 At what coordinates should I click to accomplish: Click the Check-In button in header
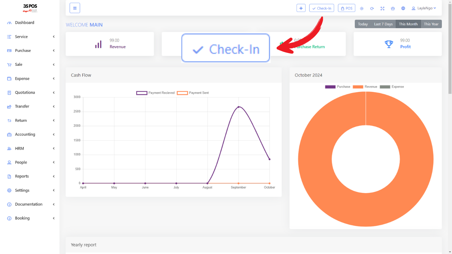[x=322, y=8]
